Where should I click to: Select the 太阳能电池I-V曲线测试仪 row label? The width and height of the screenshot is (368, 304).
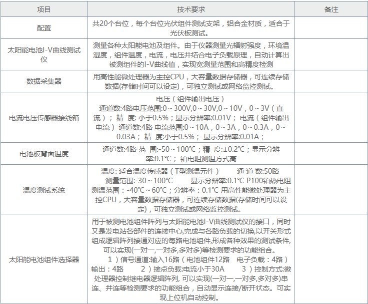[44, 54]
